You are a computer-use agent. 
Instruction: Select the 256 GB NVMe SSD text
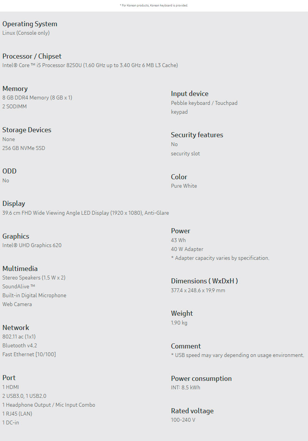pos(23,148)
